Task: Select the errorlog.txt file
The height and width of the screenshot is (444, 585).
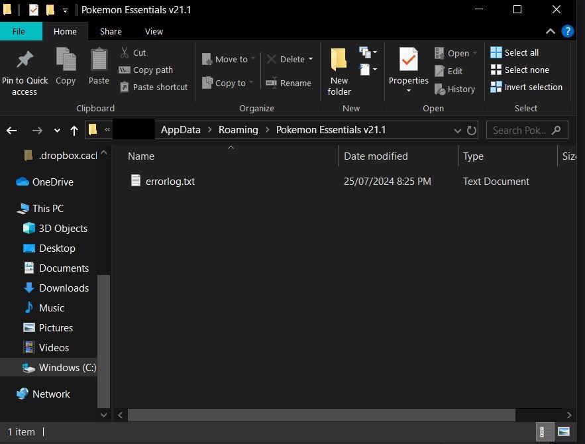Action: click(x=170, y=181)
